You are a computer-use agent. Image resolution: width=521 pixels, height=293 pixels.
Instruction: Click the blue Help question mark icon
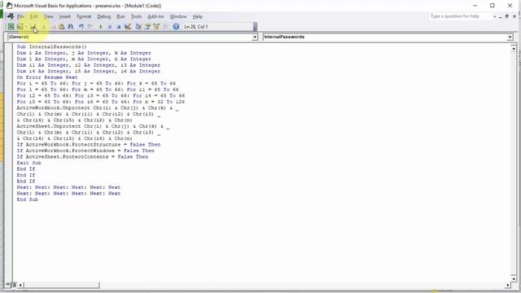tap(176, 27)
